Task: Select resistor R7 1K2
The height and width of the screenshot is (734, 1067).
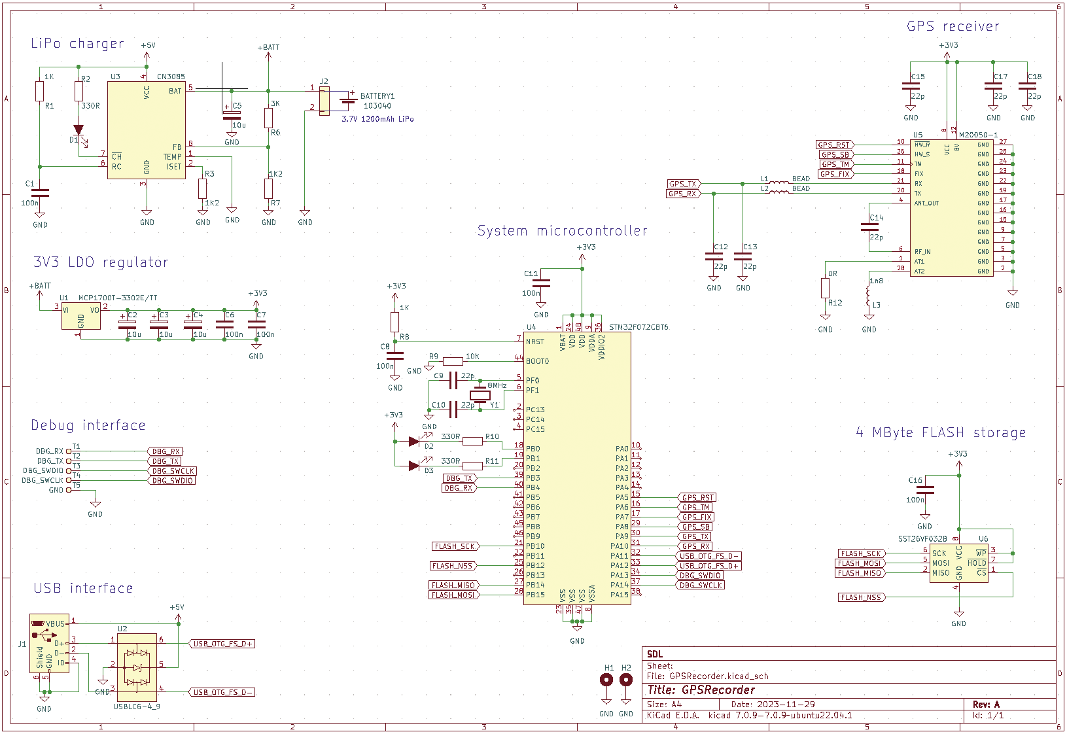Action: (x=269, y=188)
